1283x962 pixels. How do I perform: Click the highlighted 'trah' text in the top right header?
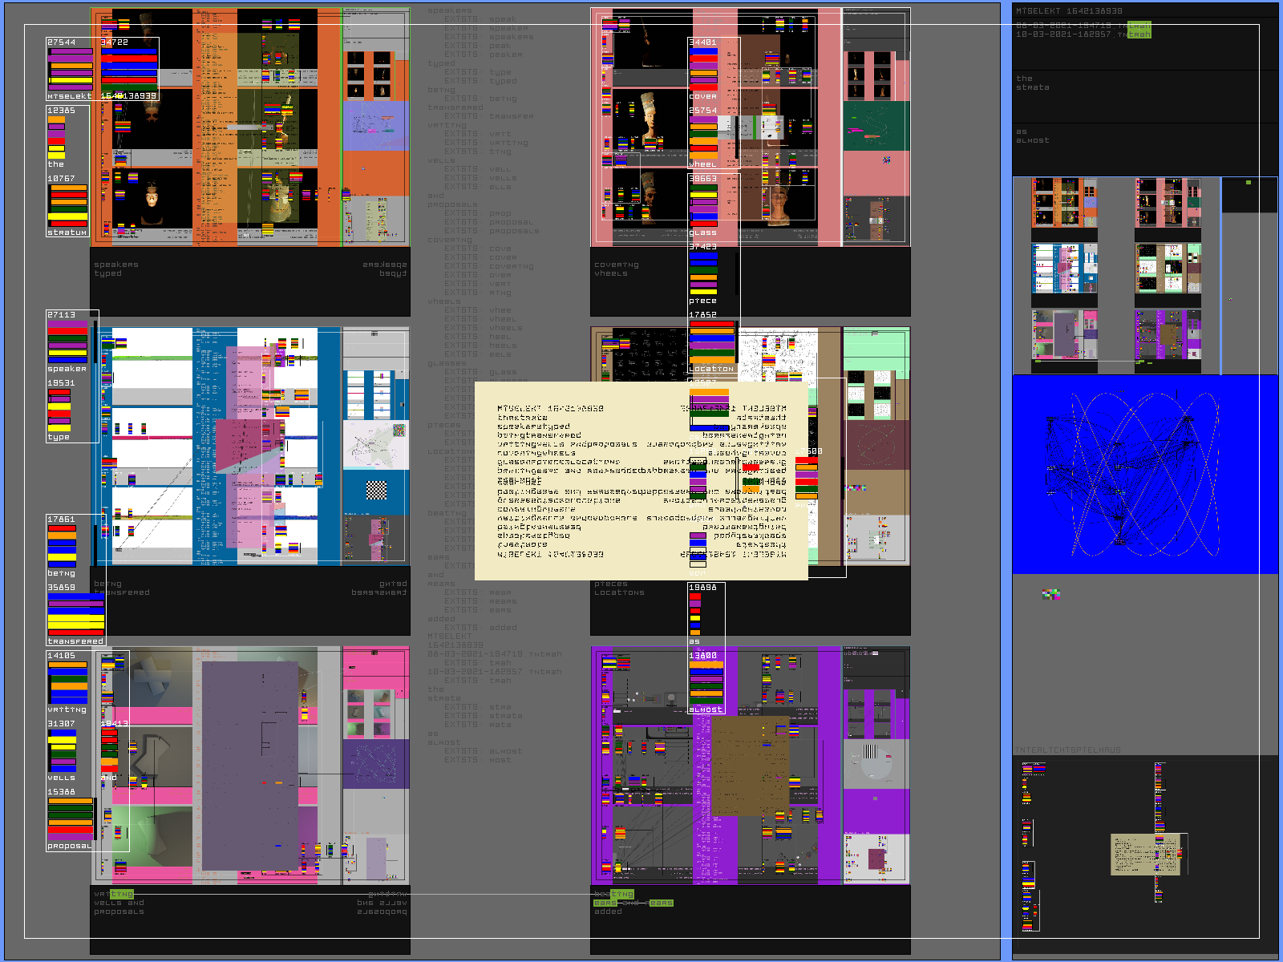coord(1139,30)
